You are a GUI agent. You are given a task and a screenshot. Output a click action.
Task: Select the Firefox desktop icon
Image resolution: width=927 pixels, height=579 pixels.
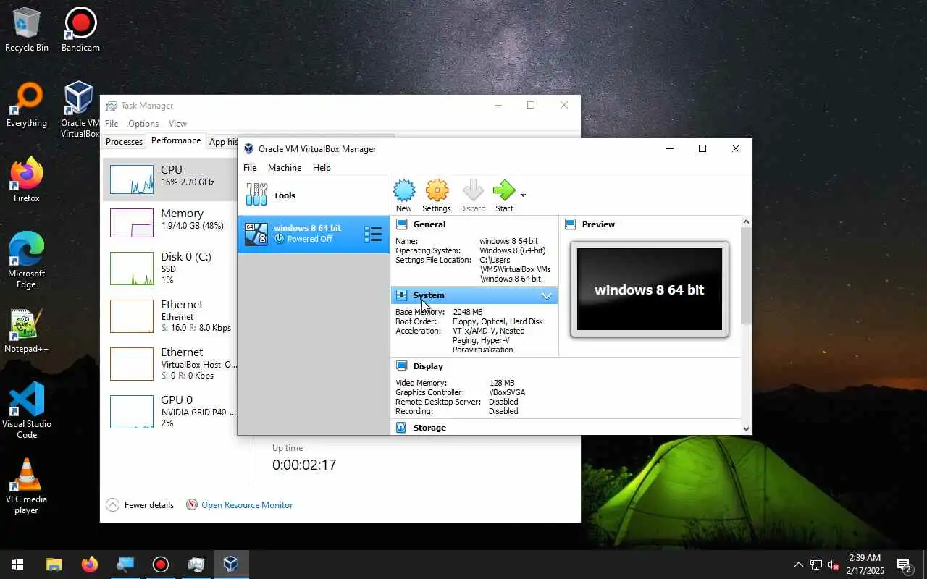[x=27, y=181]
